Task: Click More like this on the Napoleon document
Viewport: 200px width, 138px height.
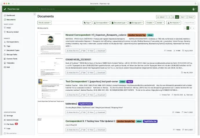Action: (x=72, y=51)
